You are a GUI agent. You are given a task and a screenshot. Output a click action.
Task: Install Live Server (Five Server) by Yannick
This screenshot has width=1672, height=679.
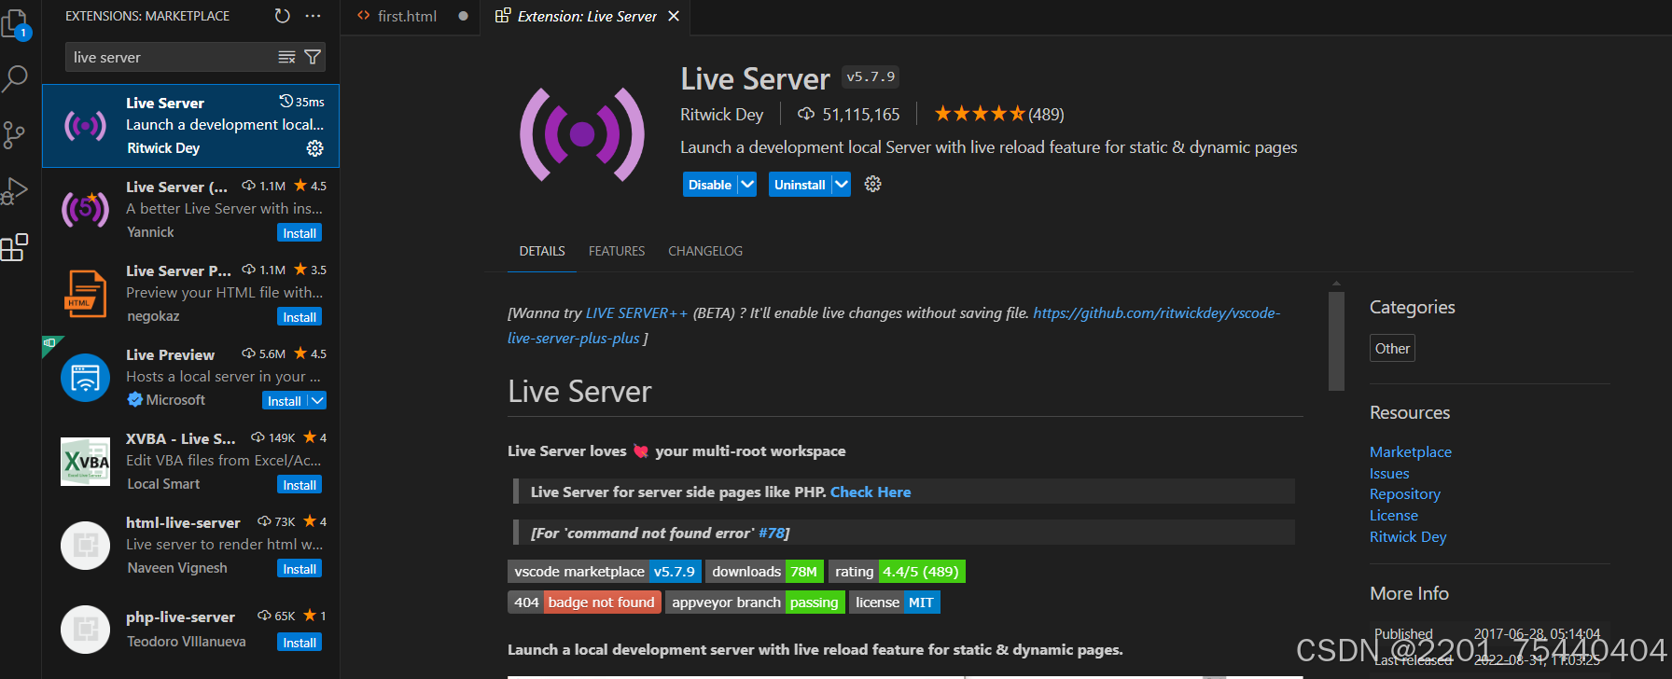tap(300, 233)
